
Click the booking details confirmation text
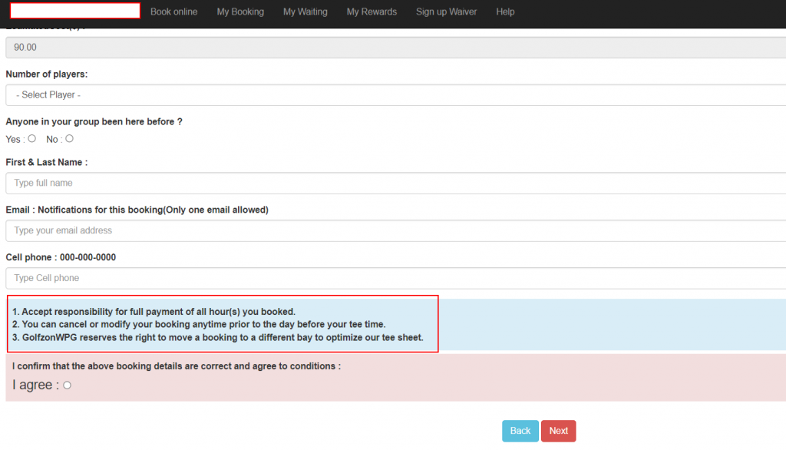pos(177,366)
